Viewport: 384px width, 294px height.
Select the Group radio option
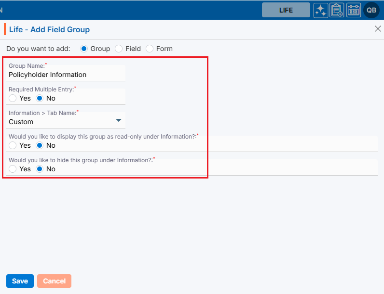84,49
